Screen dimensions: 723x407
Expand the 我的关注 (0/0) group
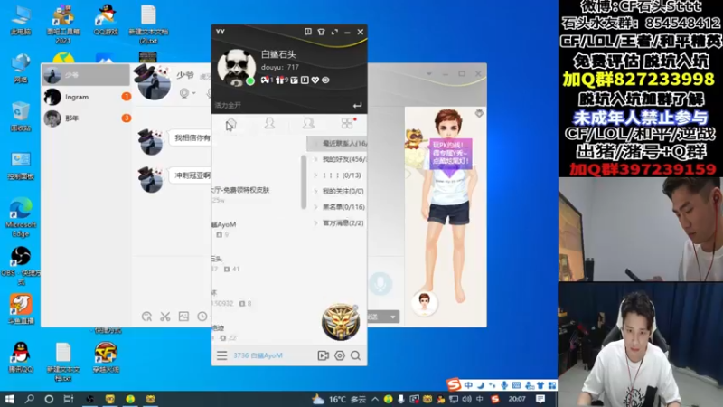(337, 191)
